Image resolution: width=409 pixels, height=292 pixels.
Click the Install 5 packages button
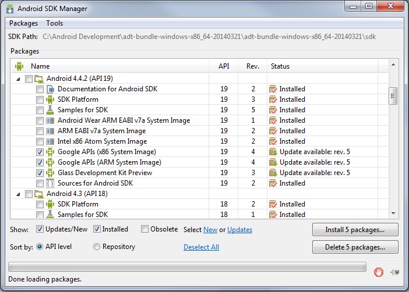355,230
